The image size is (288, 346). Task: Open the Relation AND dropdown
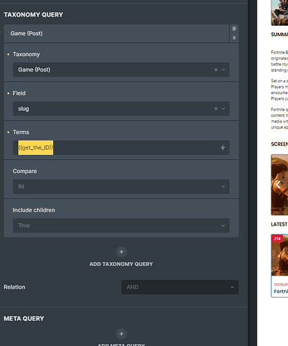[x=180, y=287]
